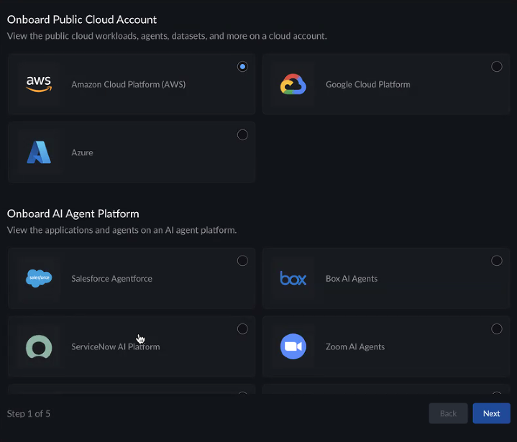Pick the ServiceNow AI Platform radio button

[x=242, y=329]
